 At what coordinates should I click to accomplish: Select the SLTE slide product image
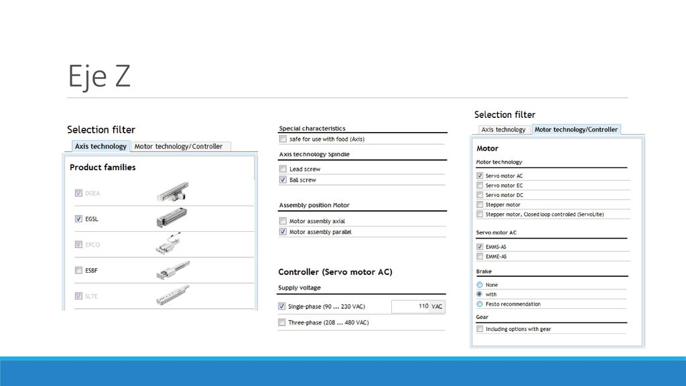[173, 295]
